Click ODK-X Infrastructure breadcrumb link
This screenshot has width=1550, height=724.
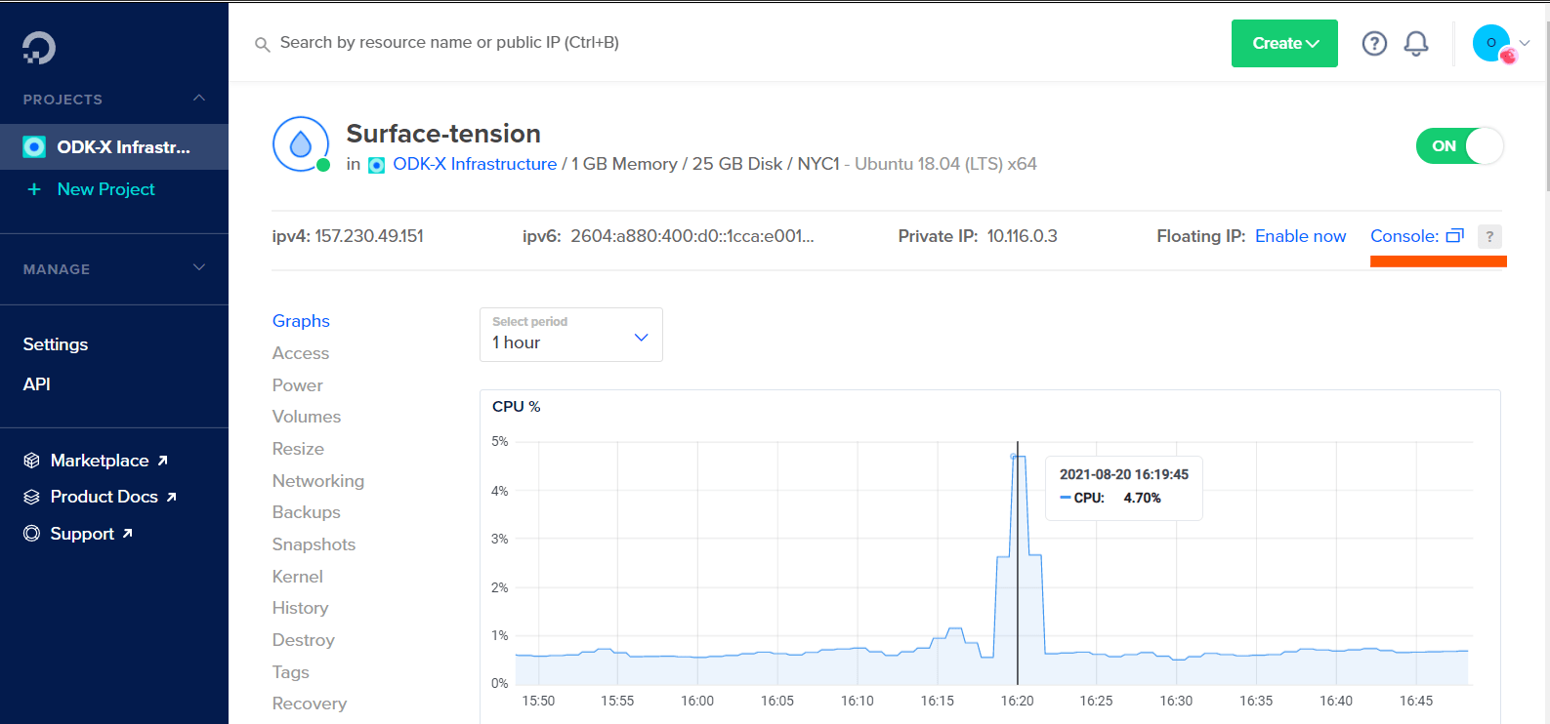click(x=475, y=164)
